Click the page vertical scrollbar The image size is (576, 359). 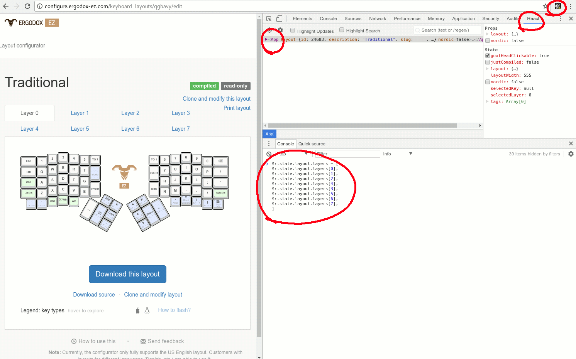(259, 177)
